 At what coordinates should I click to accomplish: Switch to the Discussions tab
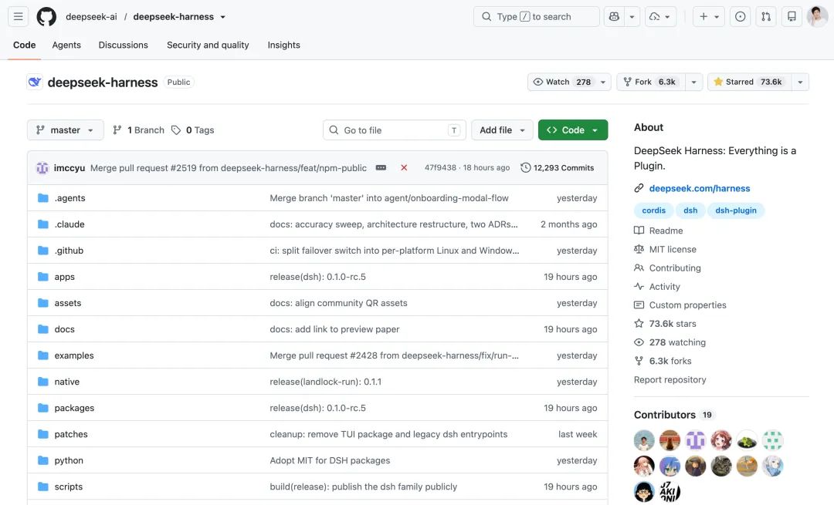pos(124,45)
